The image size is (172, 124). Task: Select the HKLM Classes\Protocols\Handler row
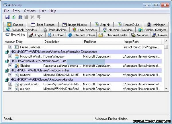(86, 80)
